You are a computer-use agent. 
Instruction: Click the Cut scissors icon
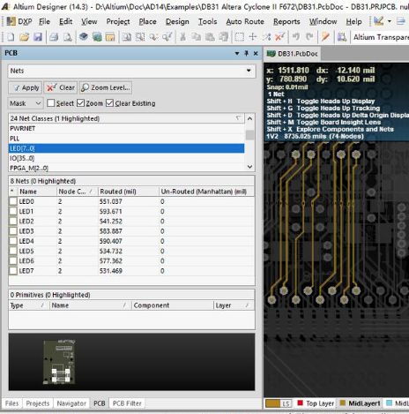pos(182,37)
